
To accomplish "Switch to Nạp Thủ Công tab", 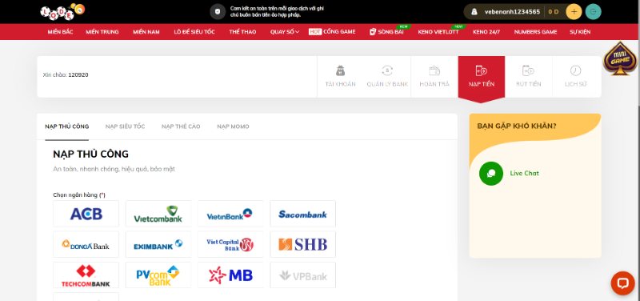I will 67,126.
